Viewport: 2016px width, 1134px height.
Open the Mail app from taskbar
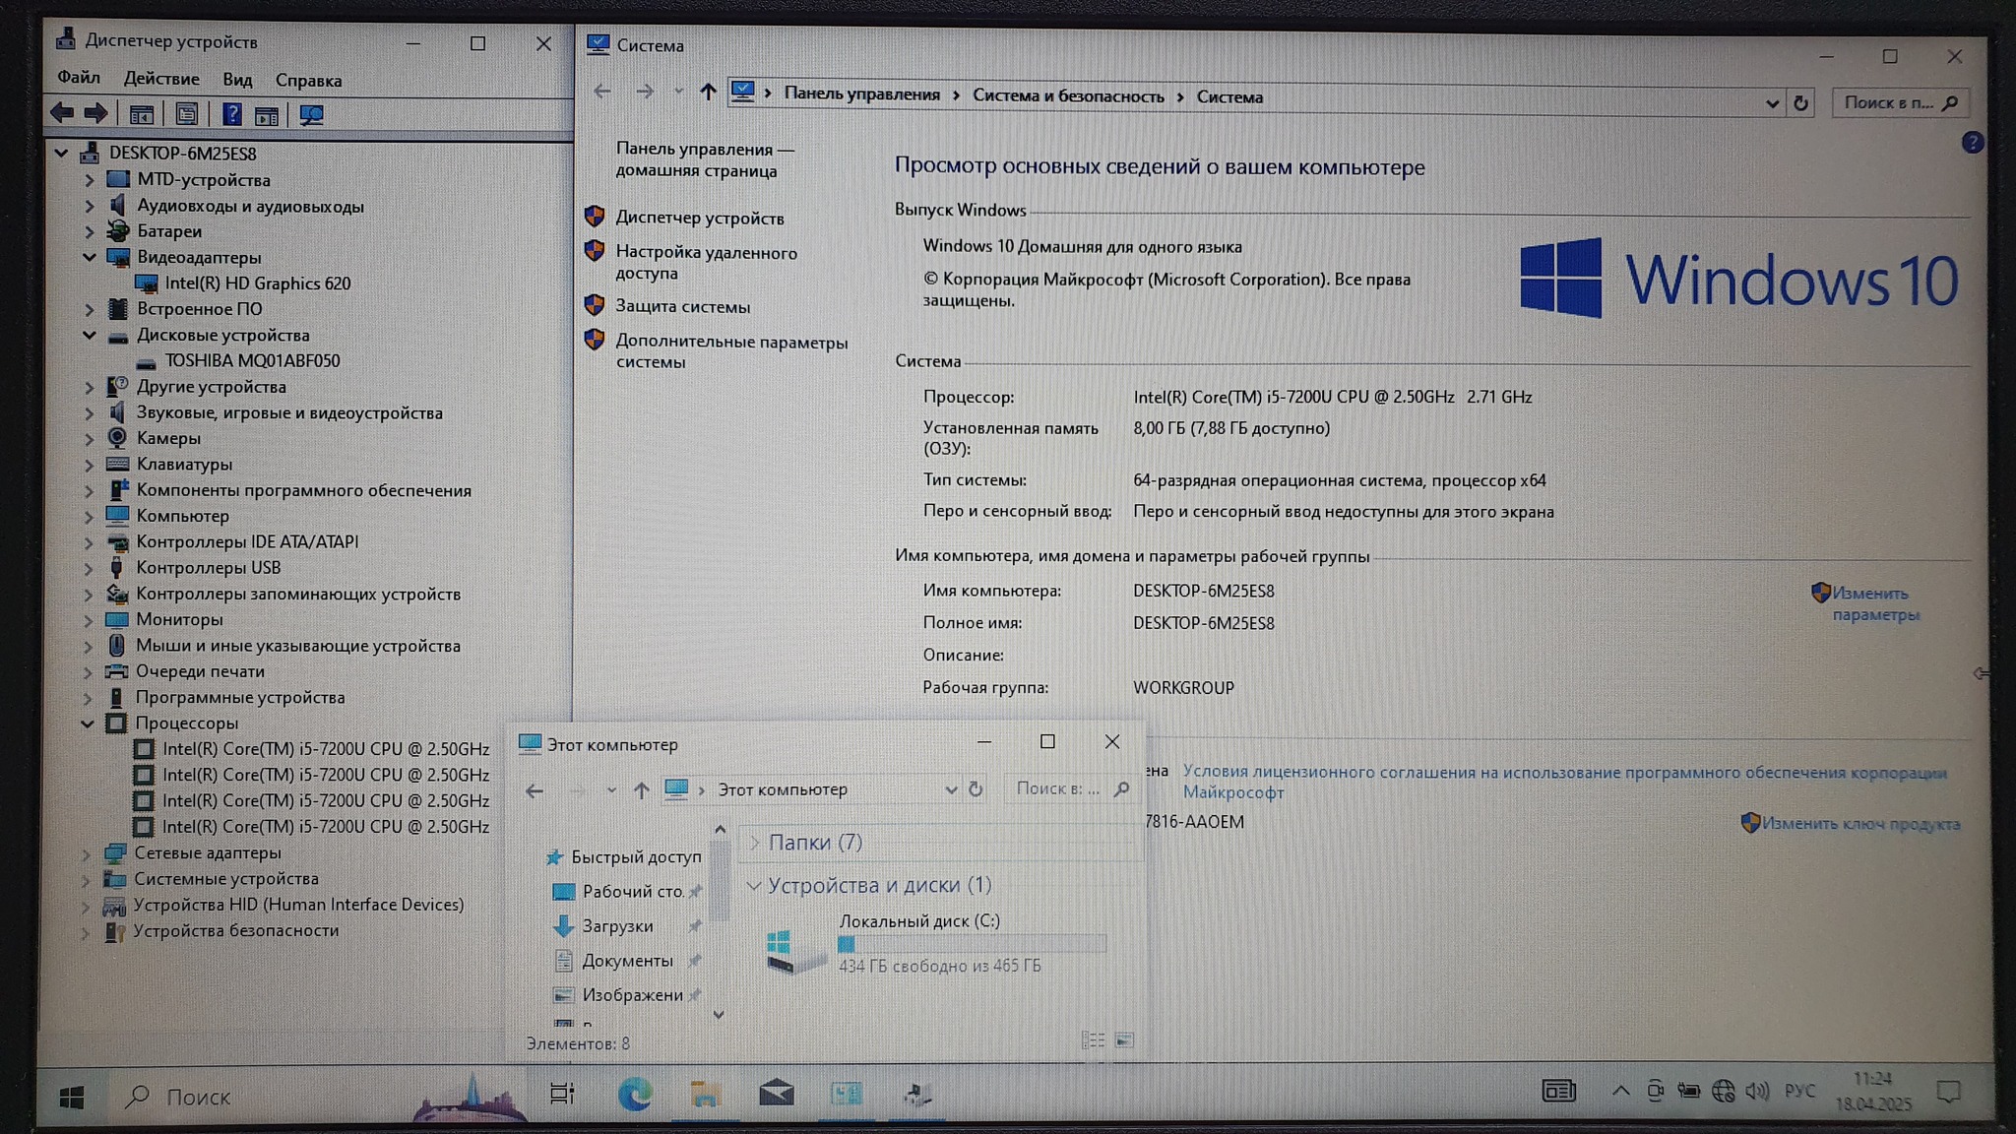coord(776,1094)
